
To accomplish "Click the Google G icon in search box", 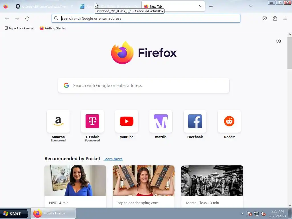I will point(66,85).
